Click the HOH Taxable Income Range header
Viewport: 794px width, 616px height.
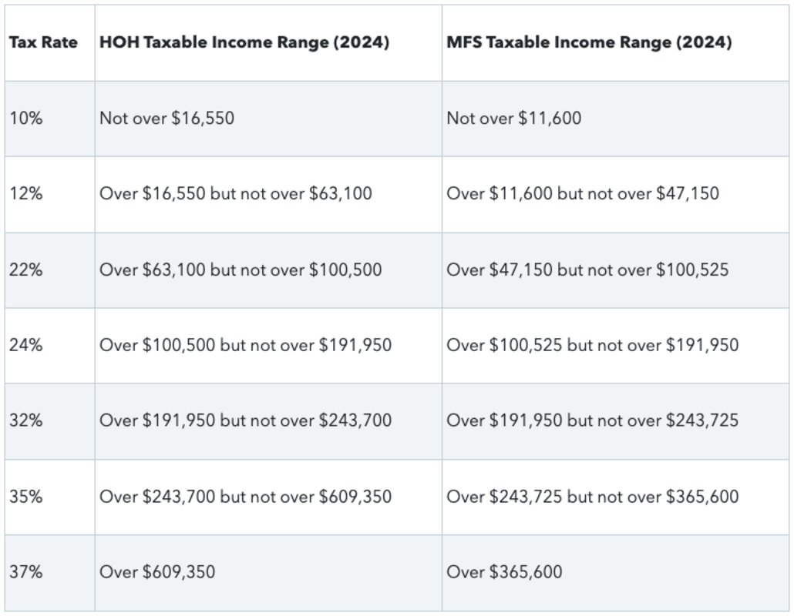point(244,42)
